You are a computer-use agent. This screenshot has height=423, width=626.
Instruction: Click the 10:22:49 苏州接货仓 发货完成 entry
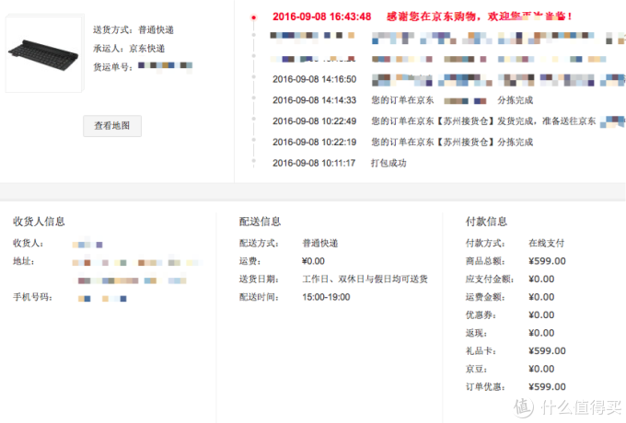483,121
